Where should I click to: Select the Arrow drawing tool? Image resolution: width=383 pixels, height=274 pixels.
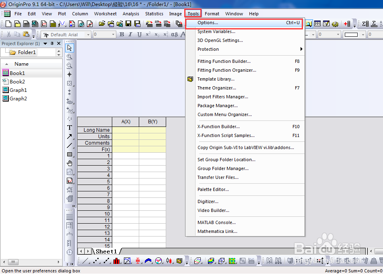pyautogui.click(x=70, y=137)
